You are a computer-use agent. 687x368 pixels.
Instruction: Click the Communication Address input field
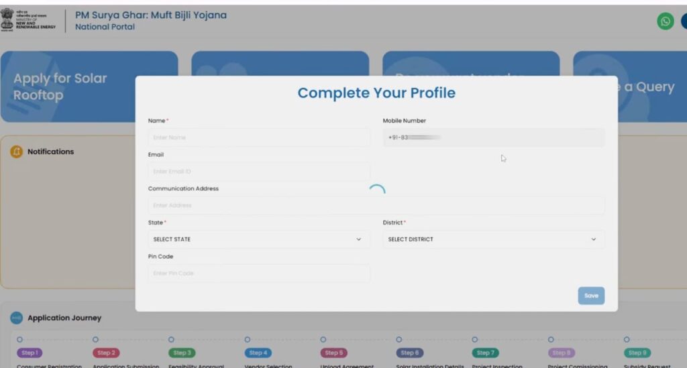tap(376, 205)
